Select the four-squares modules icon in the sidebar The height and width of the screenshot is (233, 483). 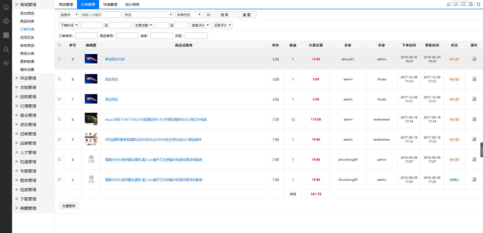coord(6,35)
